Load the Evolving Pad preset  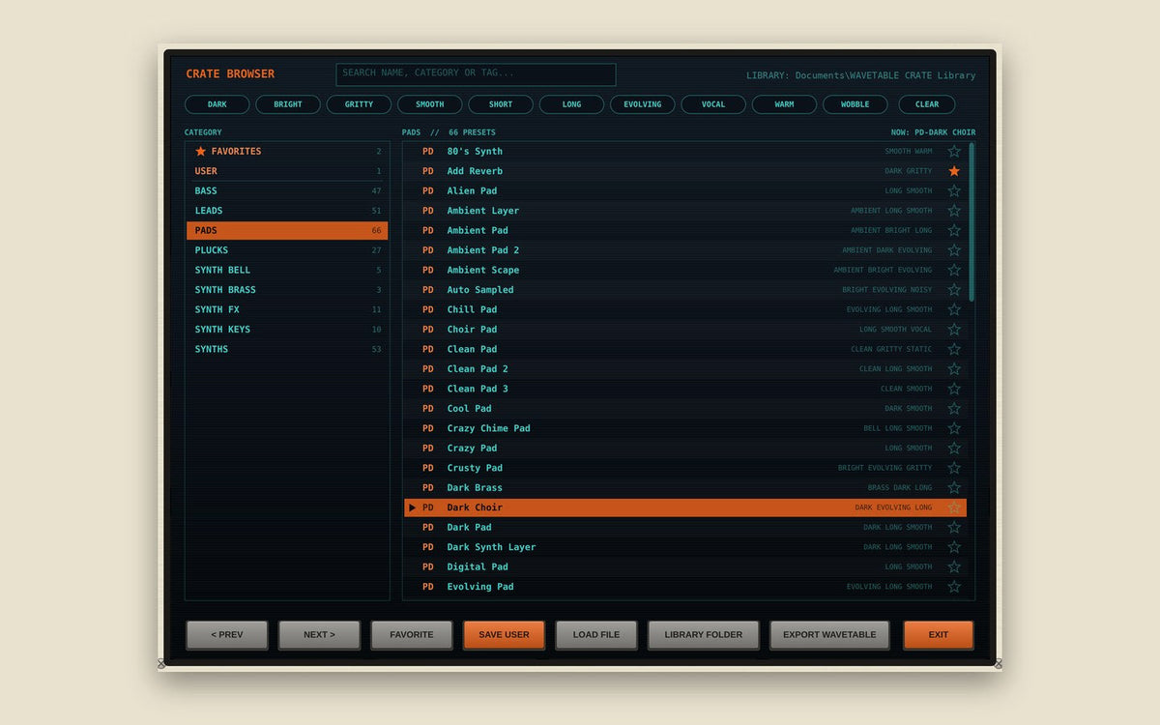[x=685, y=588]
